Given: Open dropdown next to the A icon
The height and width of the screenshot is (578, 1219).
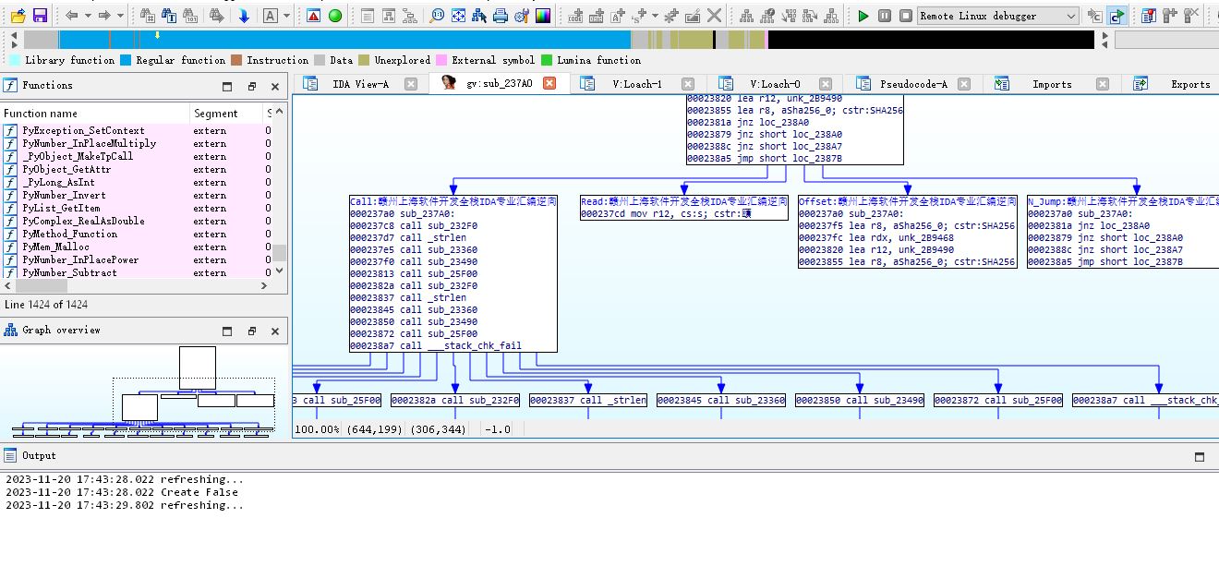Looking at the screenshot, I should coord(286,16).
